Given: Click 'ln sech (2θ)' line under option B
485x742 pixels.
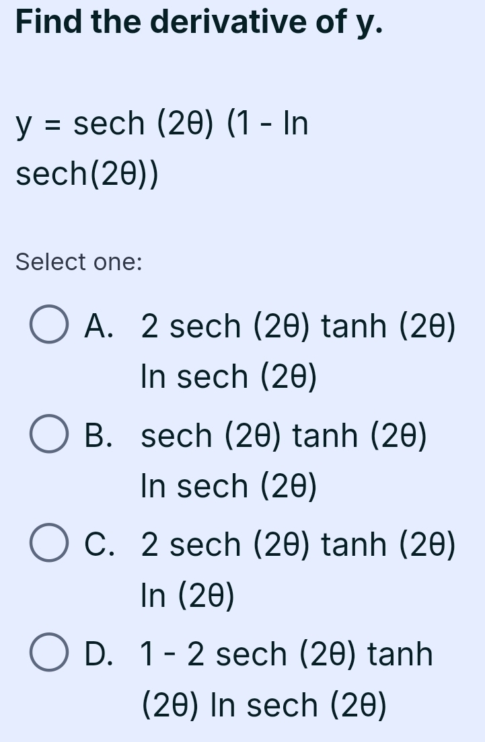Looking at the screenshot, I should [x=229, y=487].
